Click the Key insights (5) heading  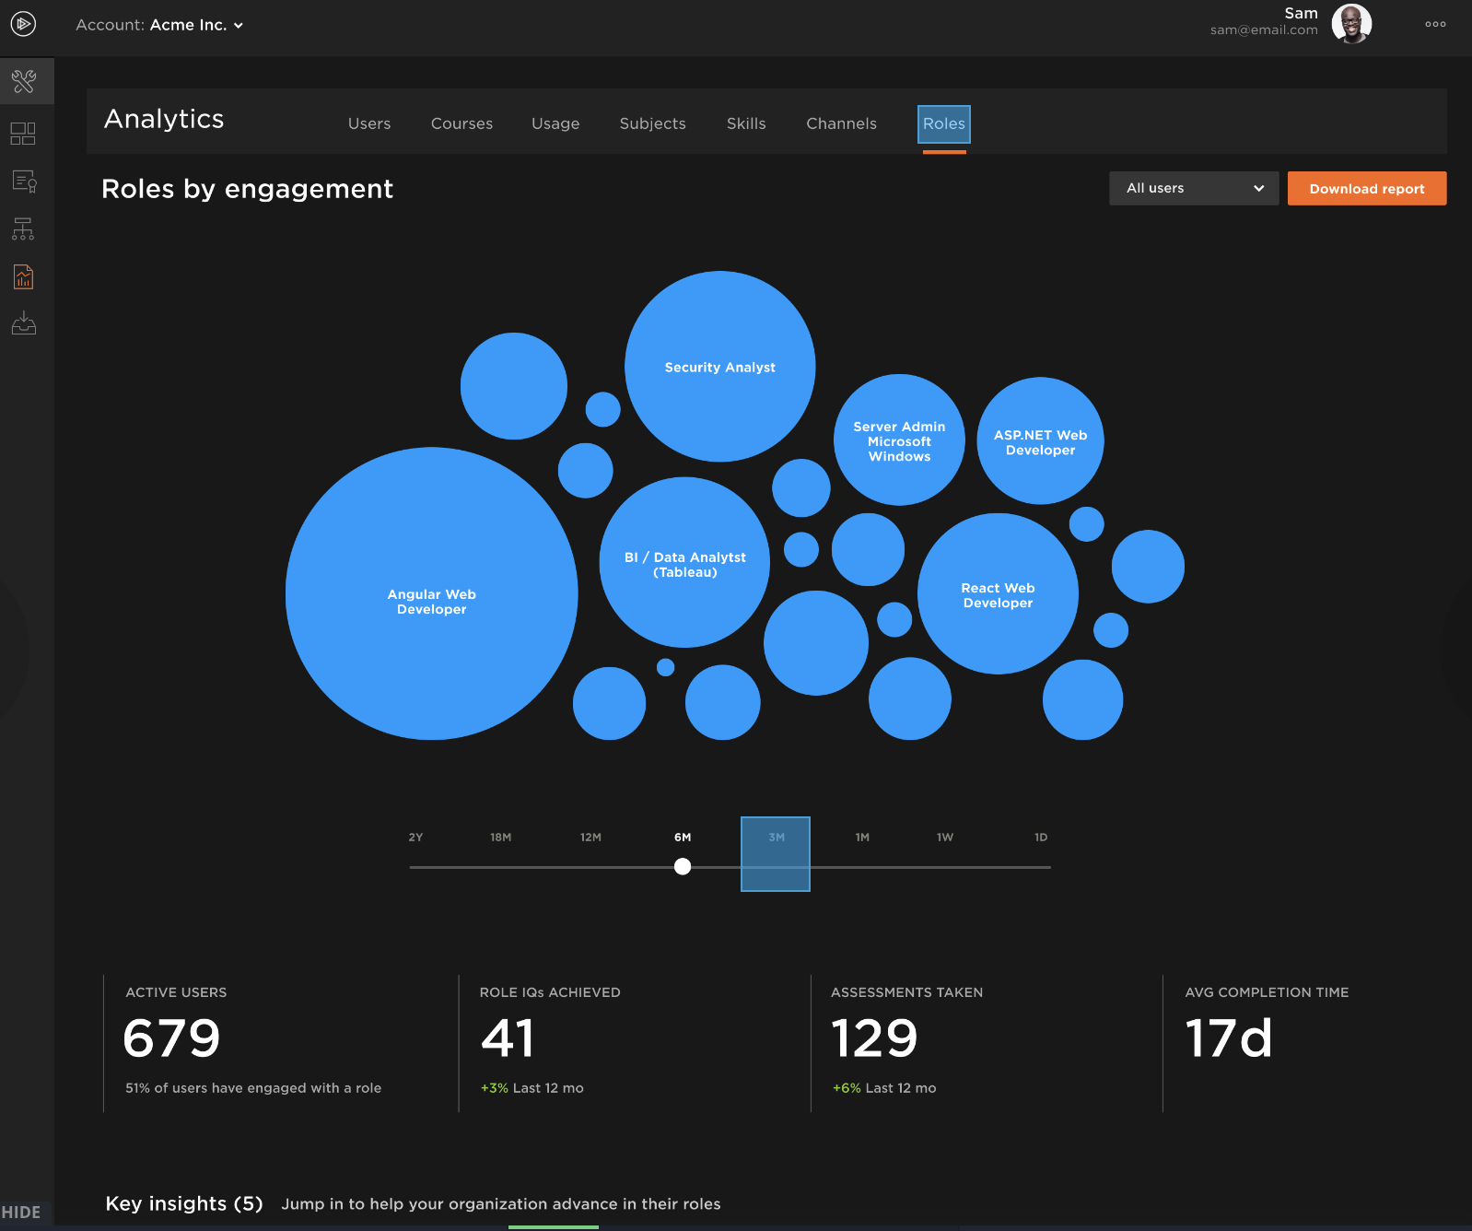(x=184, y=1203)
